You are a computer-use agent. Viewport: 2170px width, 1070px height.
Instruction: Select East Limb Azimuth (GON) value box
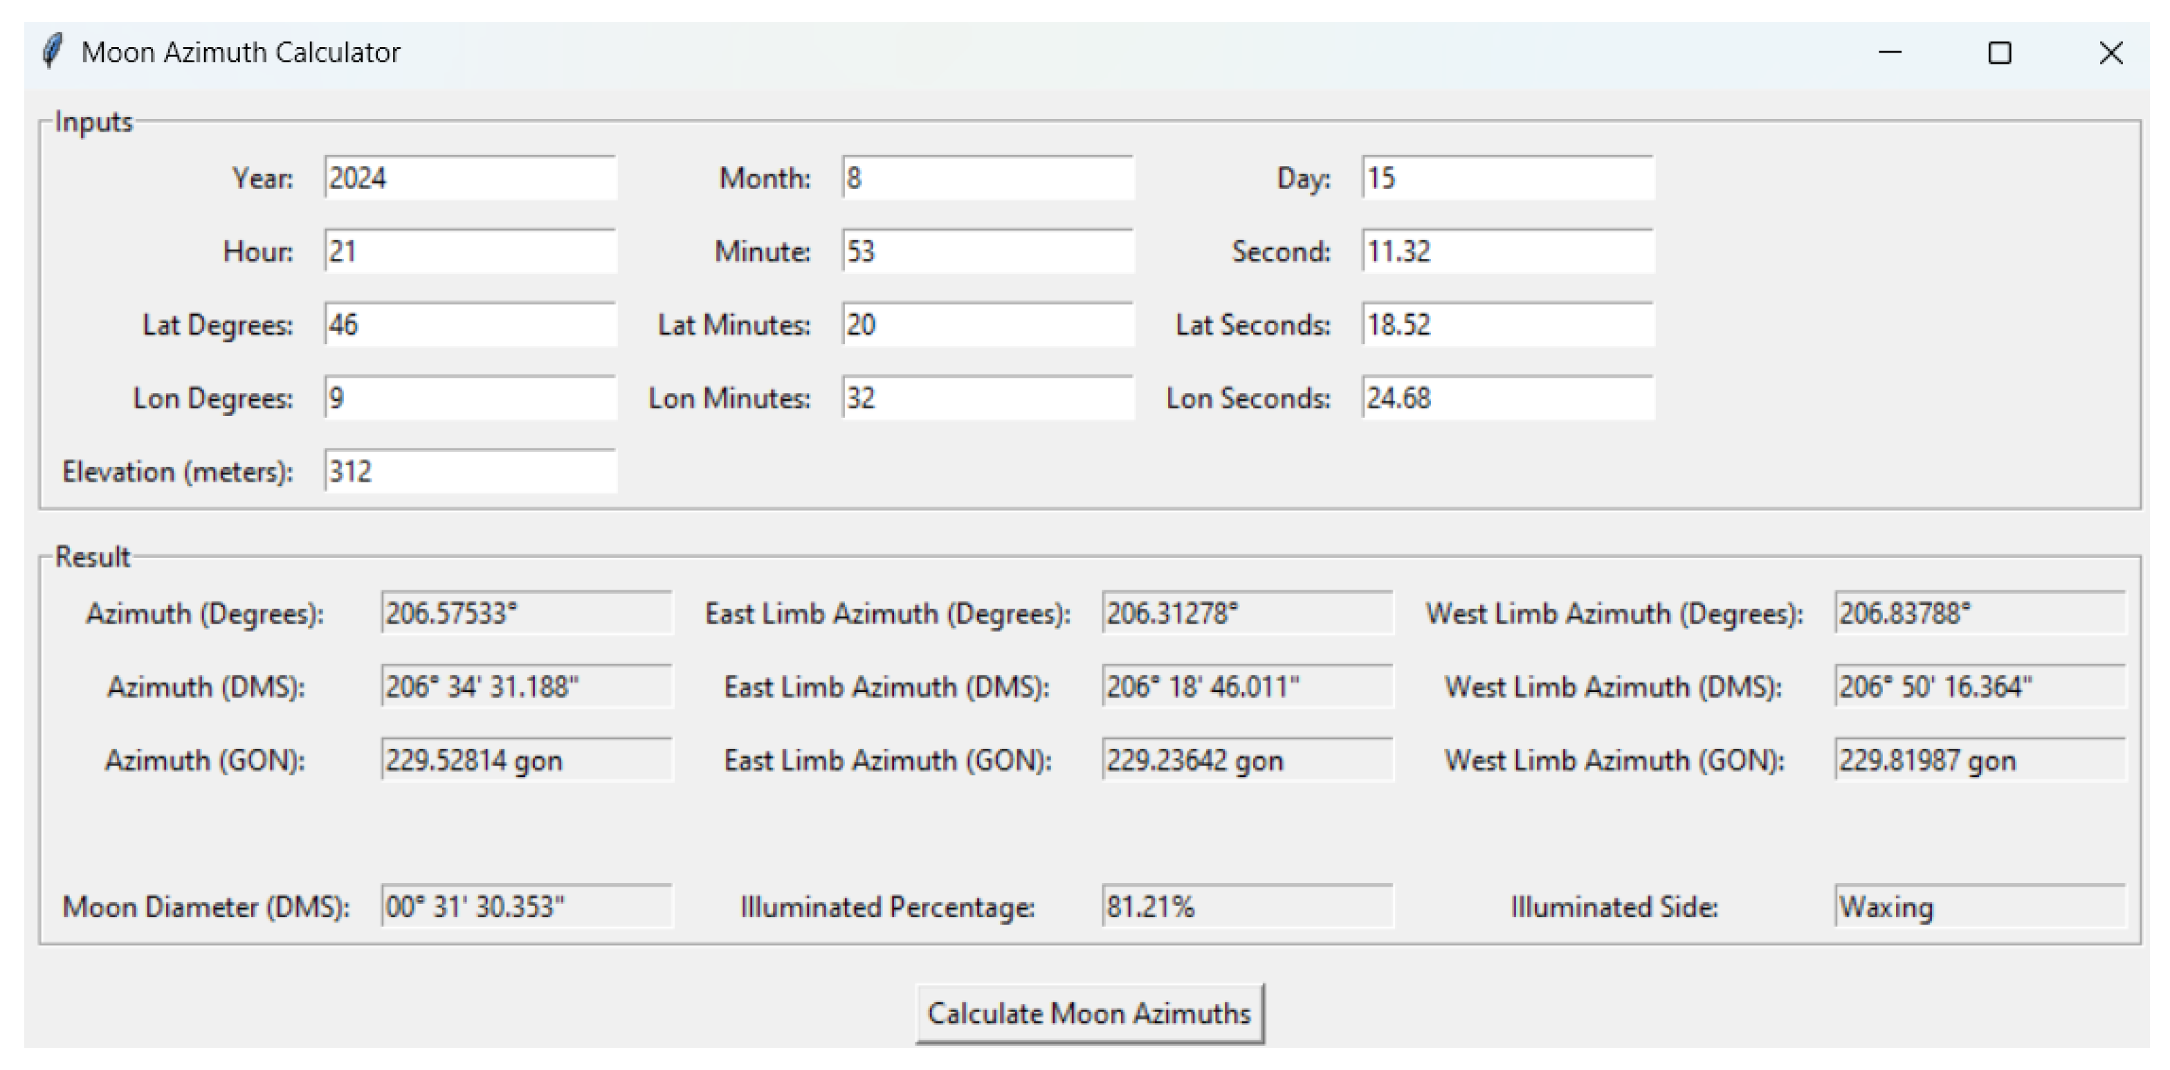(1248, 759)
